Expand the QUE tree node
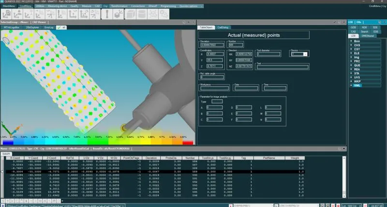The height and width of the screenshot is (207, 387). [351, 65]
